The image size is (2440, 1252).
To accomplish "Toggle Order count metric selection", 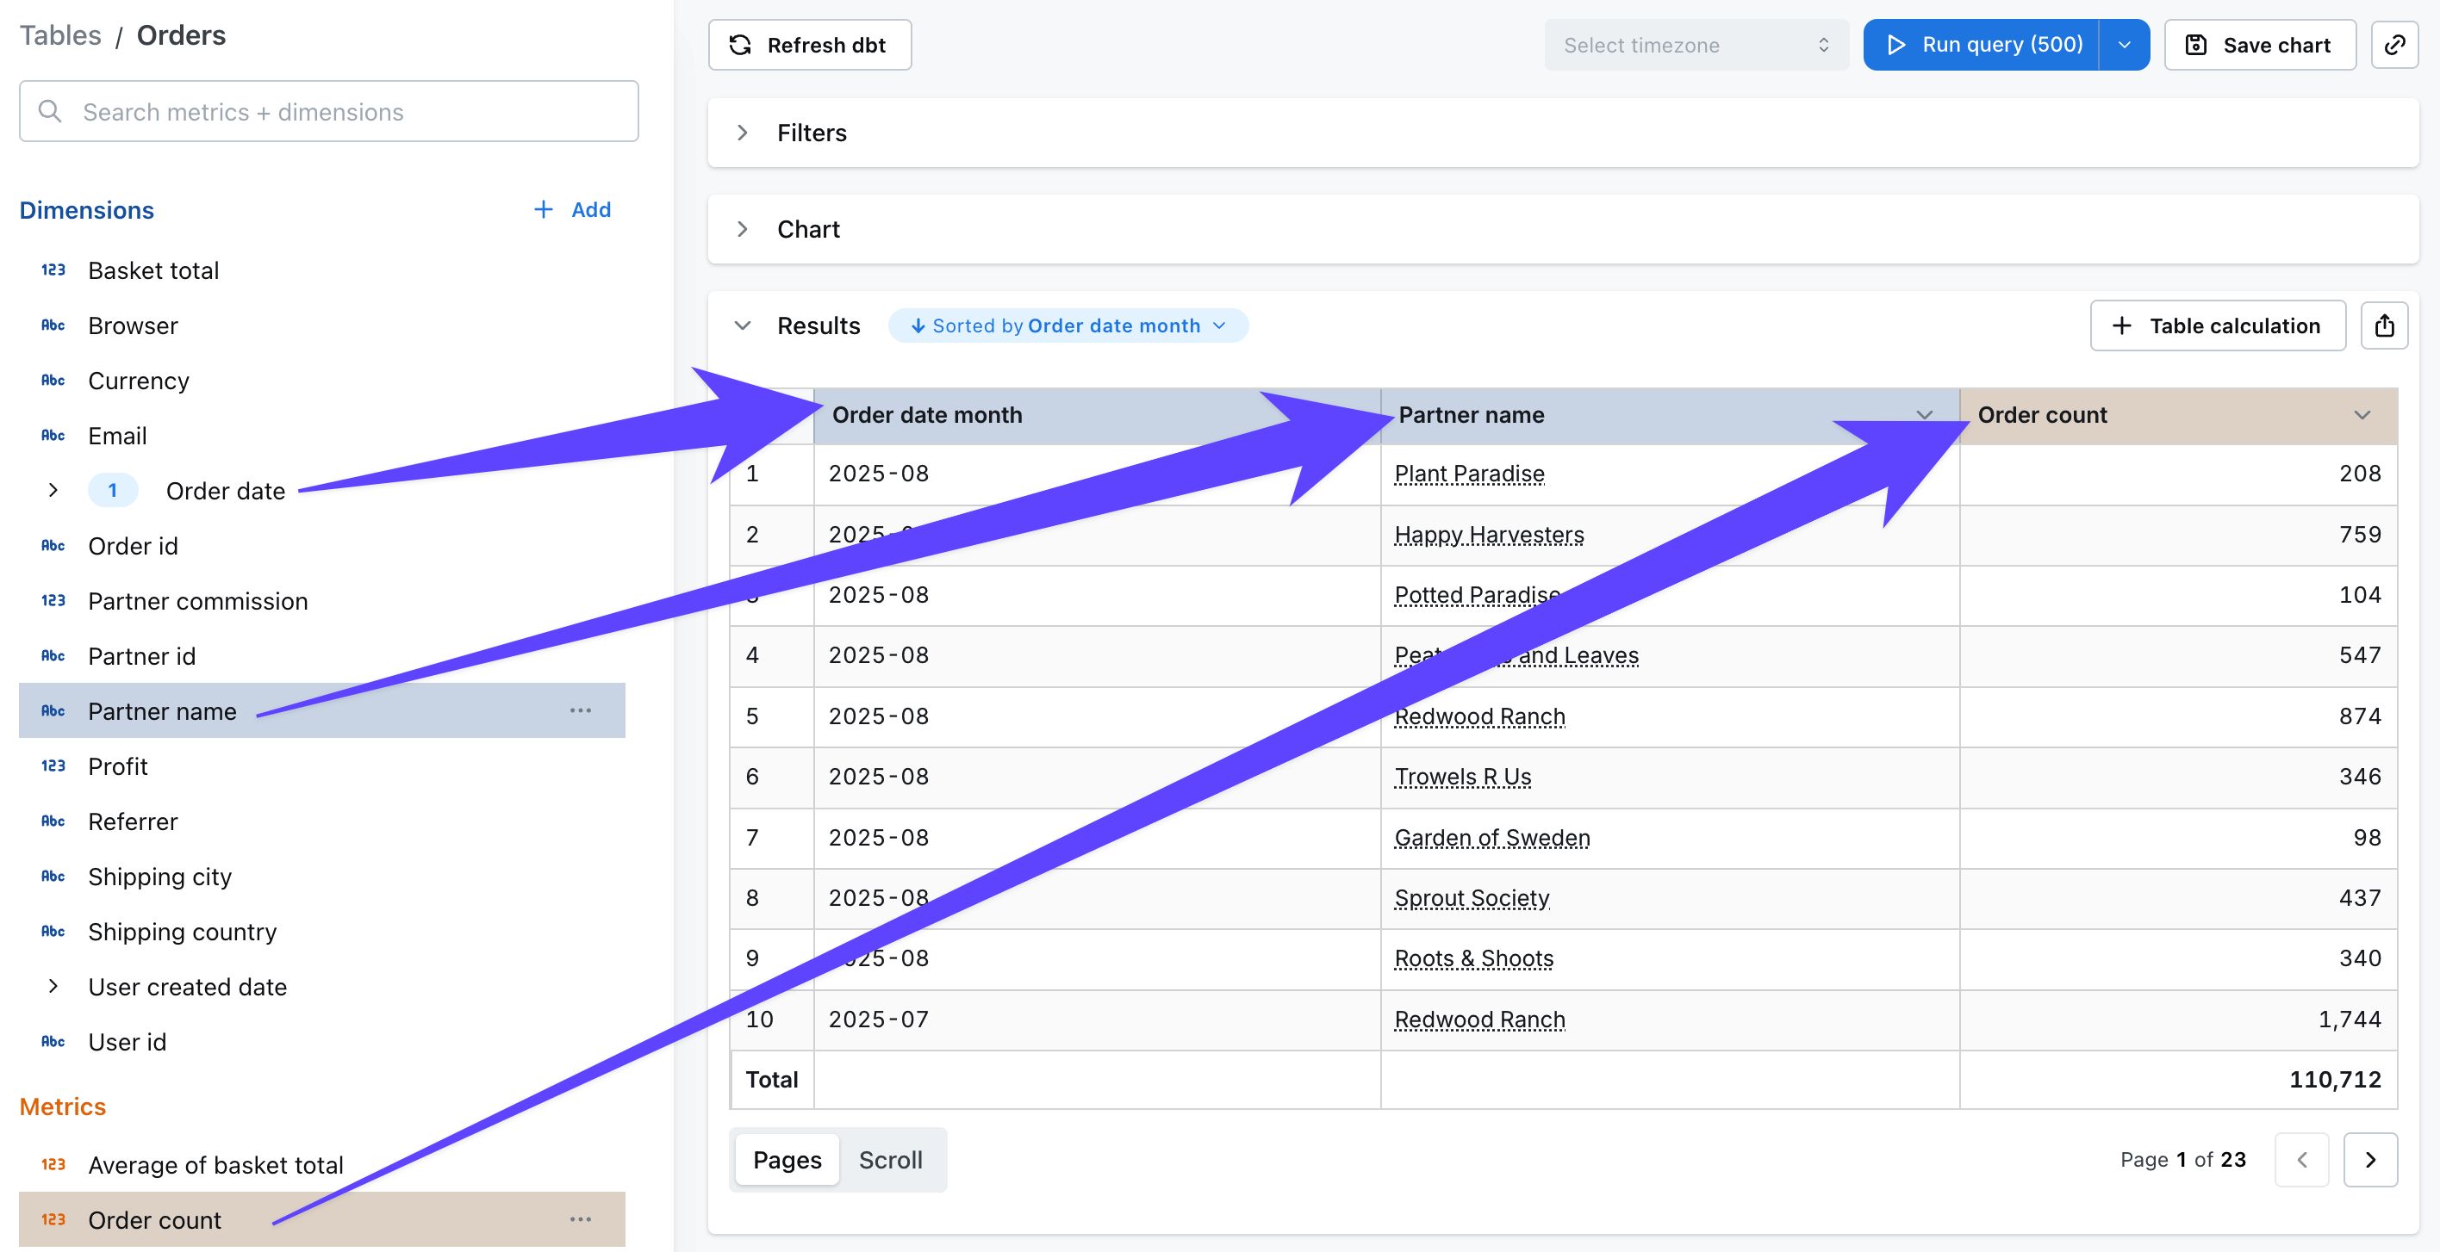I will tap(154, 1219).
